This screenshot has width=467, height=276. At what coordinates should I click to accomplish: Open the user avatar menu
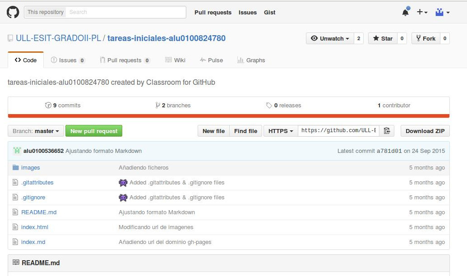tap(442, 12)
